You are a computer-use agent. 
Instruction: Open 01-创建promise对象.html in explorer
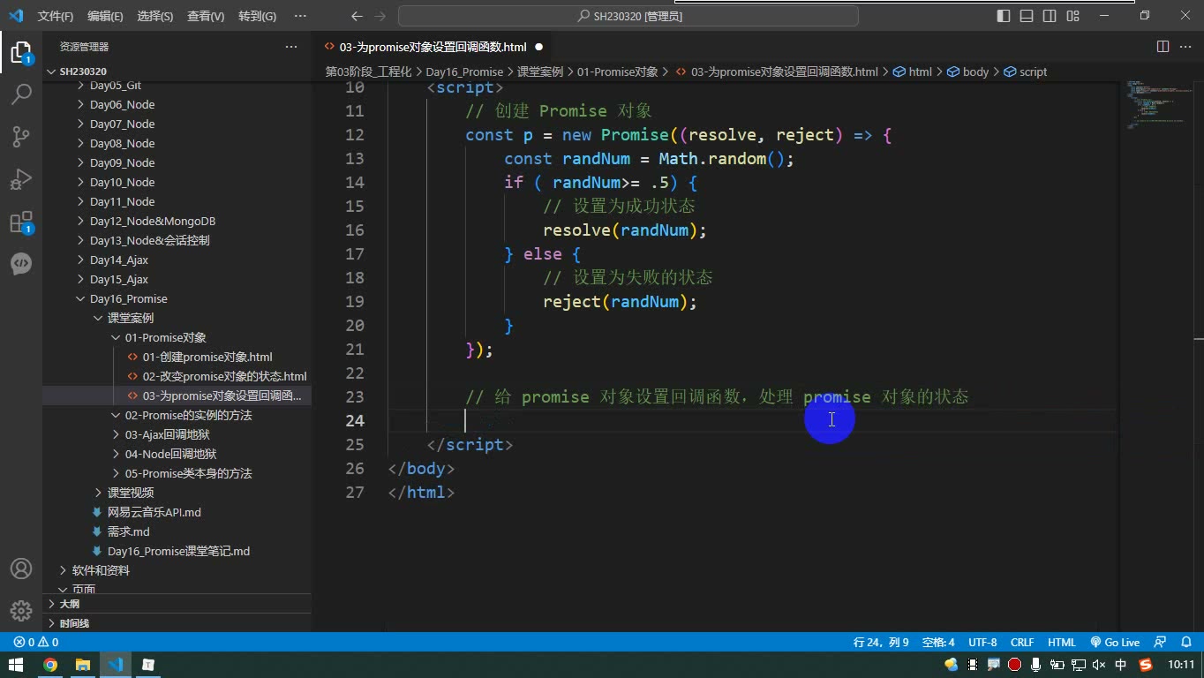tap(207, 357)
